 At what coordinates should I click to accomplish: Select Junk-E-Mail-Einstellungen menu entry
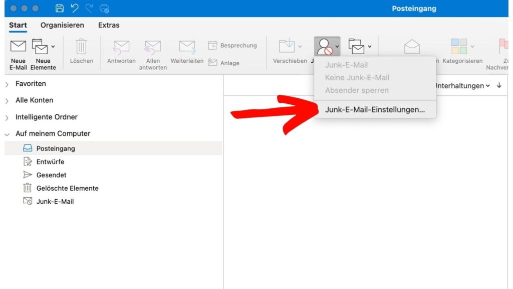(x=375, y=109)
